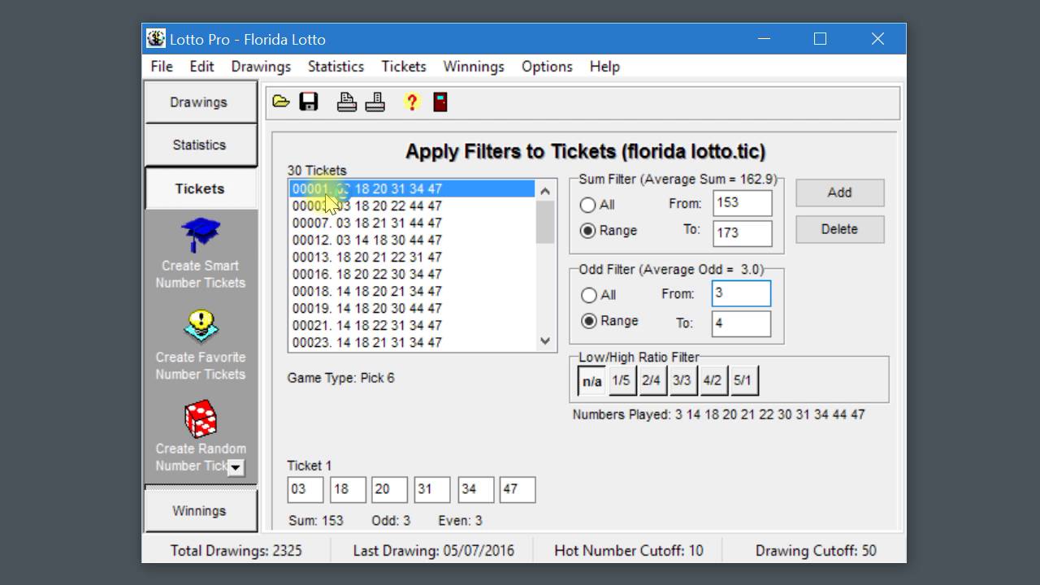Click the first printer toolbar icon
This screenshot has width=1040, height=585.
347,102
